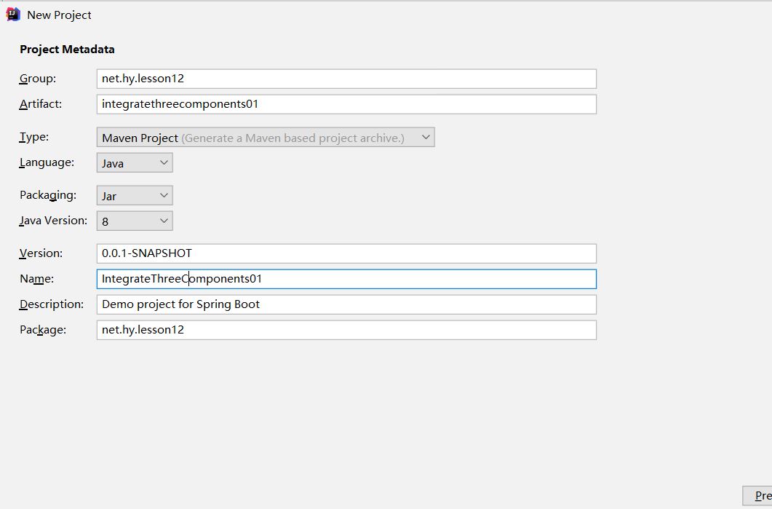Edit the Description field text
The height and width of the screenshot is (509, 772).
pyautogui.click(x=346, y=304)
